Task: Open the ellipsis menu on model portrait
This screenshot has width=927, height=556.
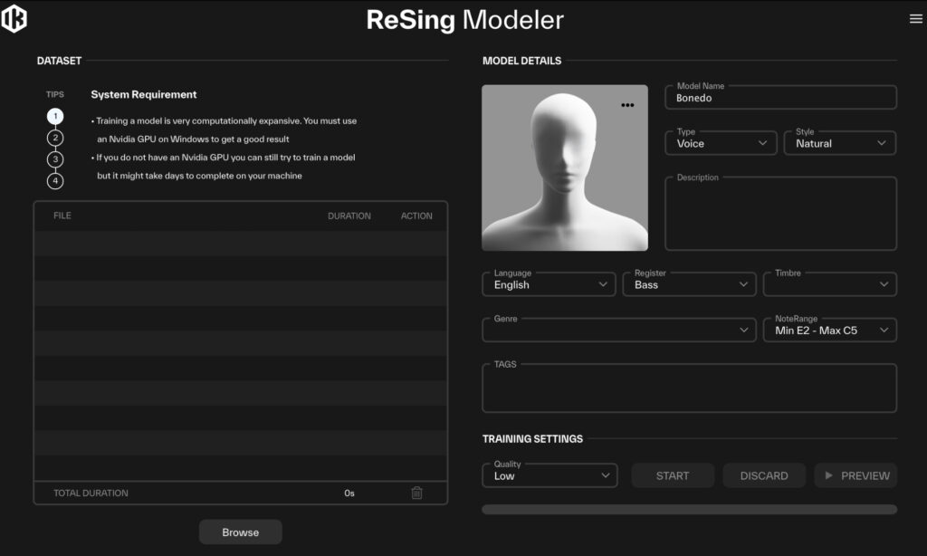Action: tap(628, 104)
